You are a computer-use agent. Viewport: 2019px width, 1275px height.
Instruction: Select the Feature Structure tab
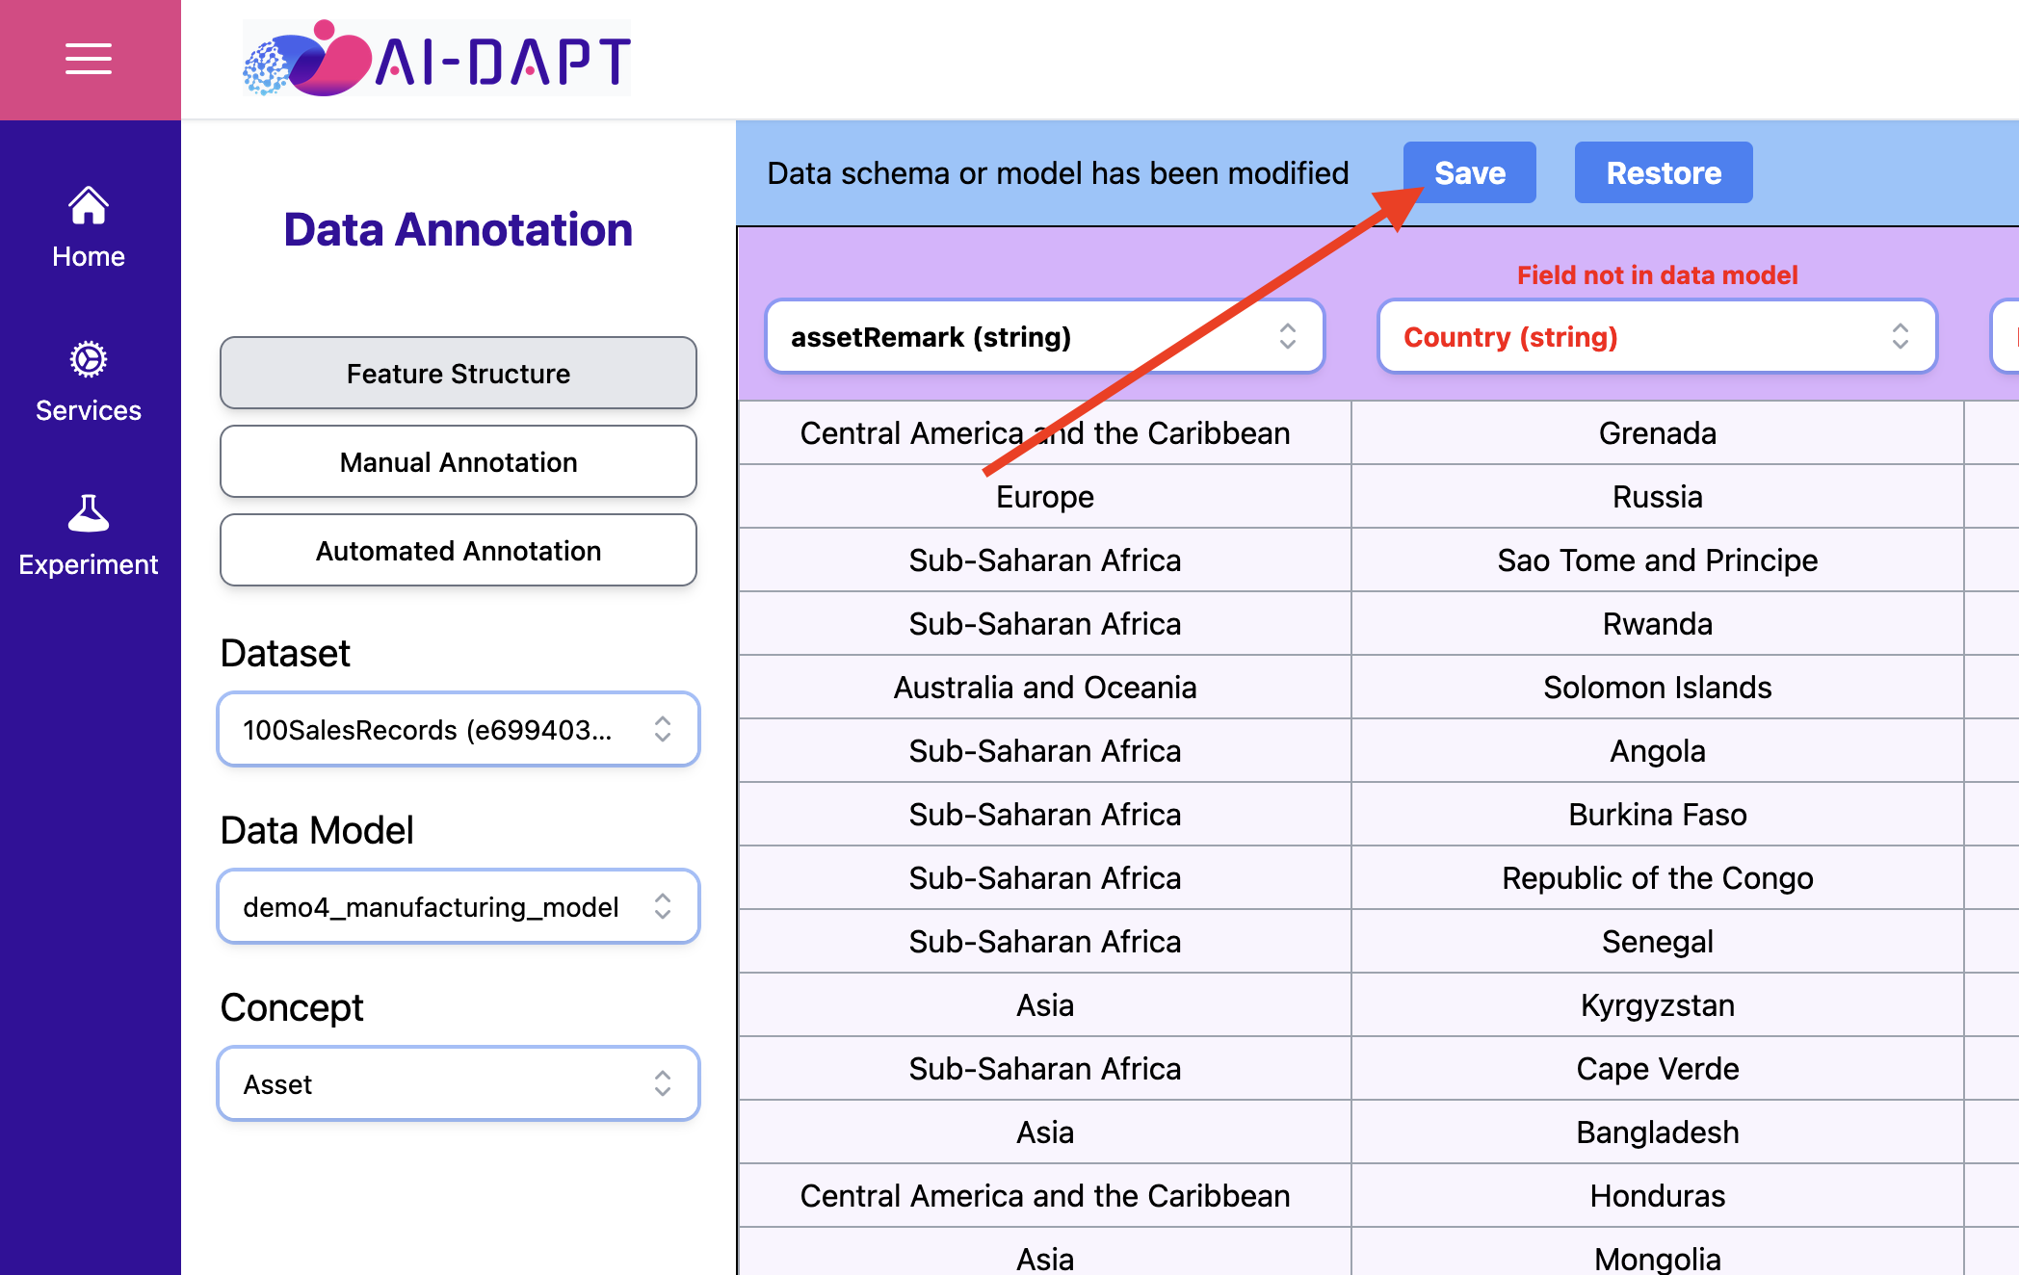[x=459, y=373]
